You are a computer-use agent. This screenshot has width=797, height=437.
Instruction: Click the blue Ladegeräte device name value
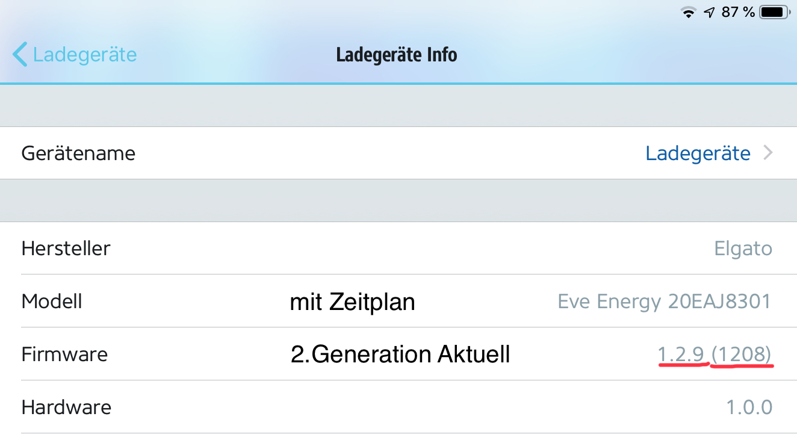[x=698, y=153]
